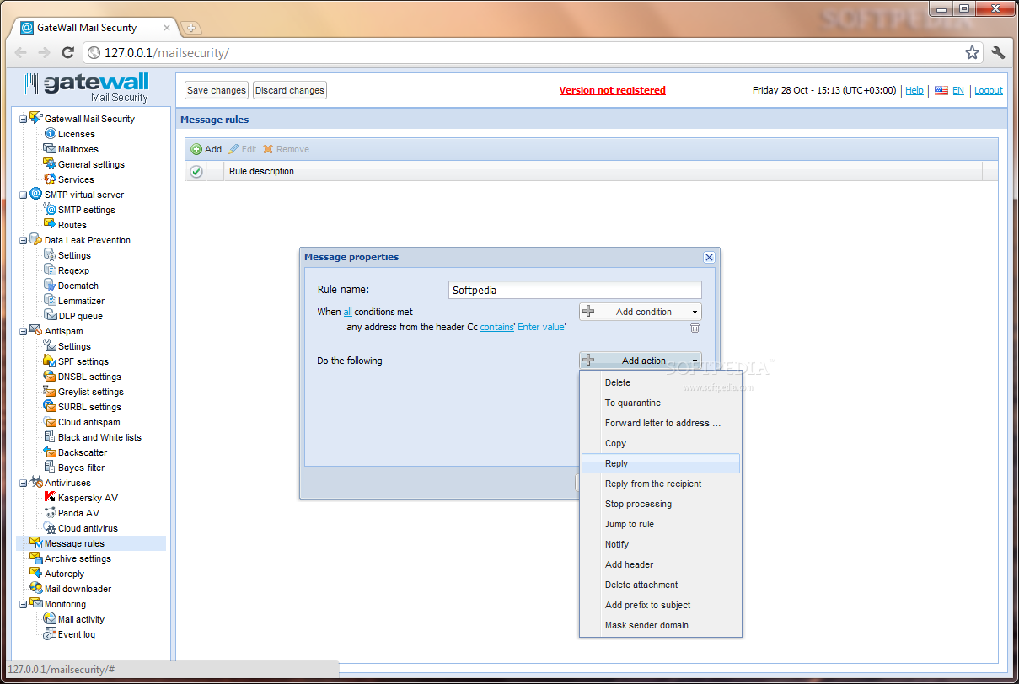The height and width of the screenshot is (684, 1019).
Task: Choose Delete action from menu
Action: [x=660, y=382]
